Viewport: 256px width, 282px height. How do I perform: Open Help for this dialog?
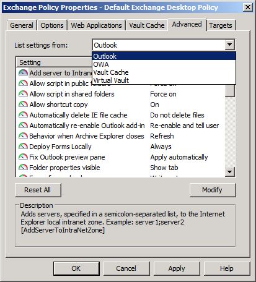tap(227, 268)
